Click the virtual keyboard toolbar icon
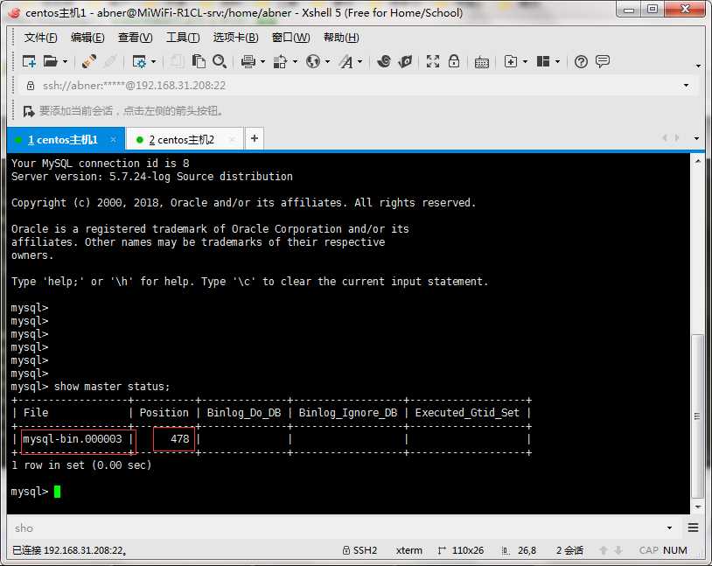Screen dimensions: 712x566 coord(482,62)
